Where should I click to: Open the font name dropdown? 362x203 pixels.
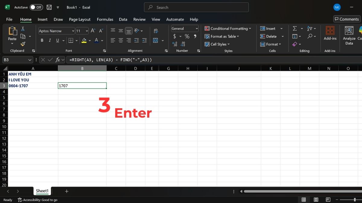[x=73, y=31]
